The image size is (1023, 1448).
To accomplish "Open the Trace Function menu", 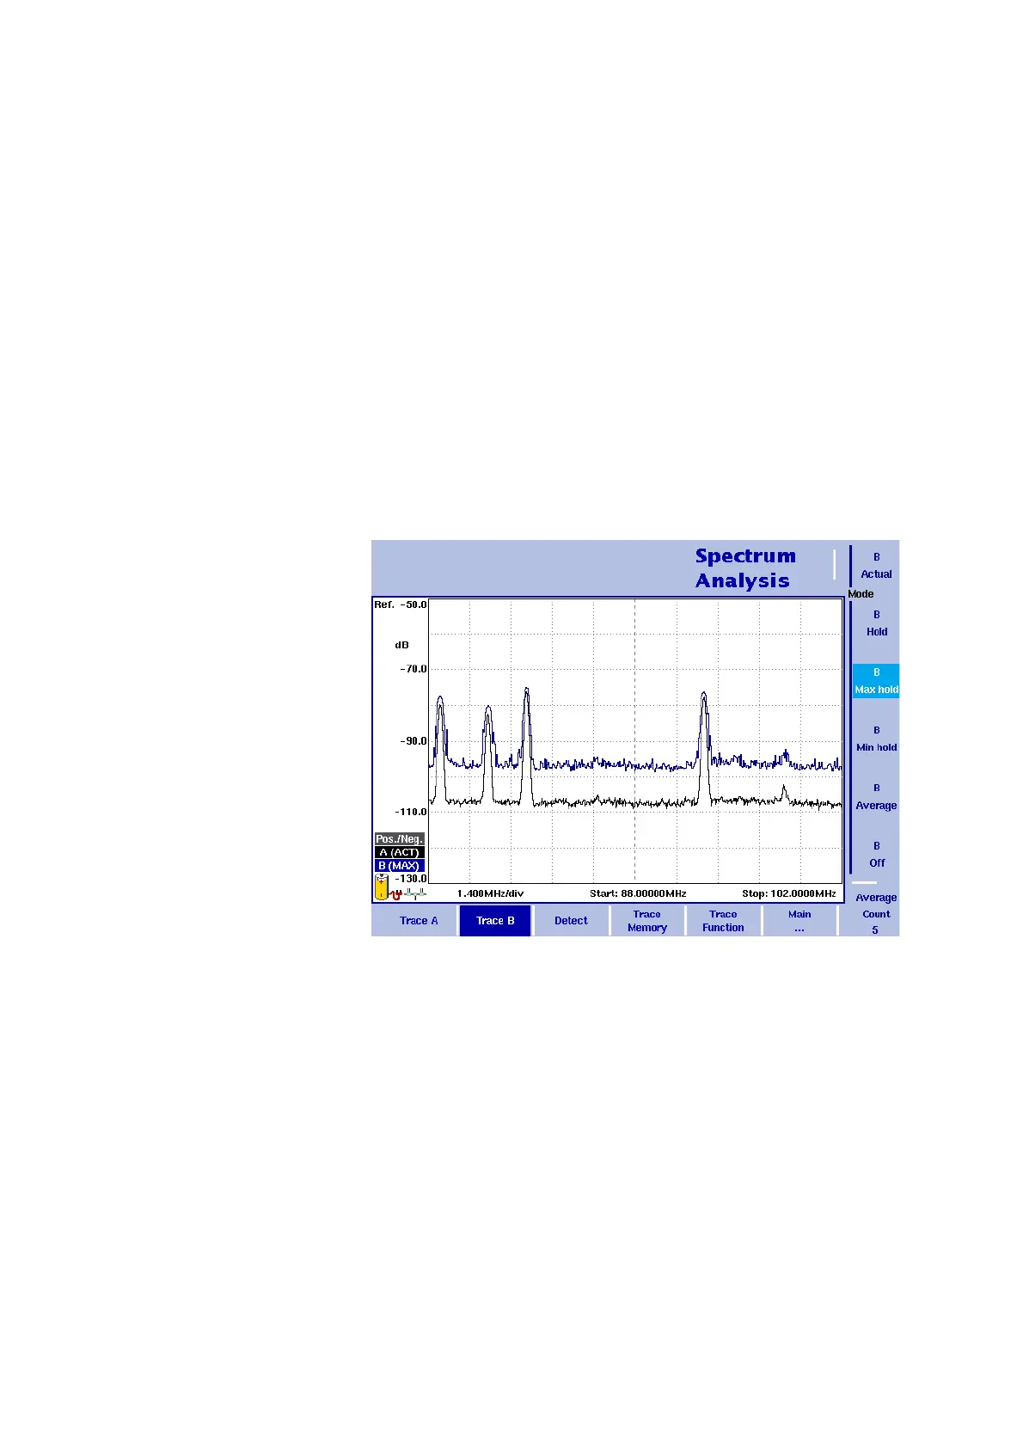I will 723,921.
